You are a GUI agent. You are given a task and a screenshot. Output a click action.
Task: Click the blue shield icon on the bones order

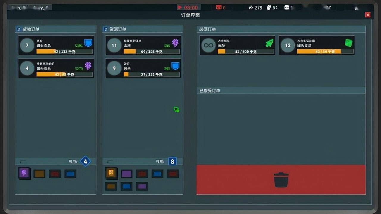tap(175, 66)
